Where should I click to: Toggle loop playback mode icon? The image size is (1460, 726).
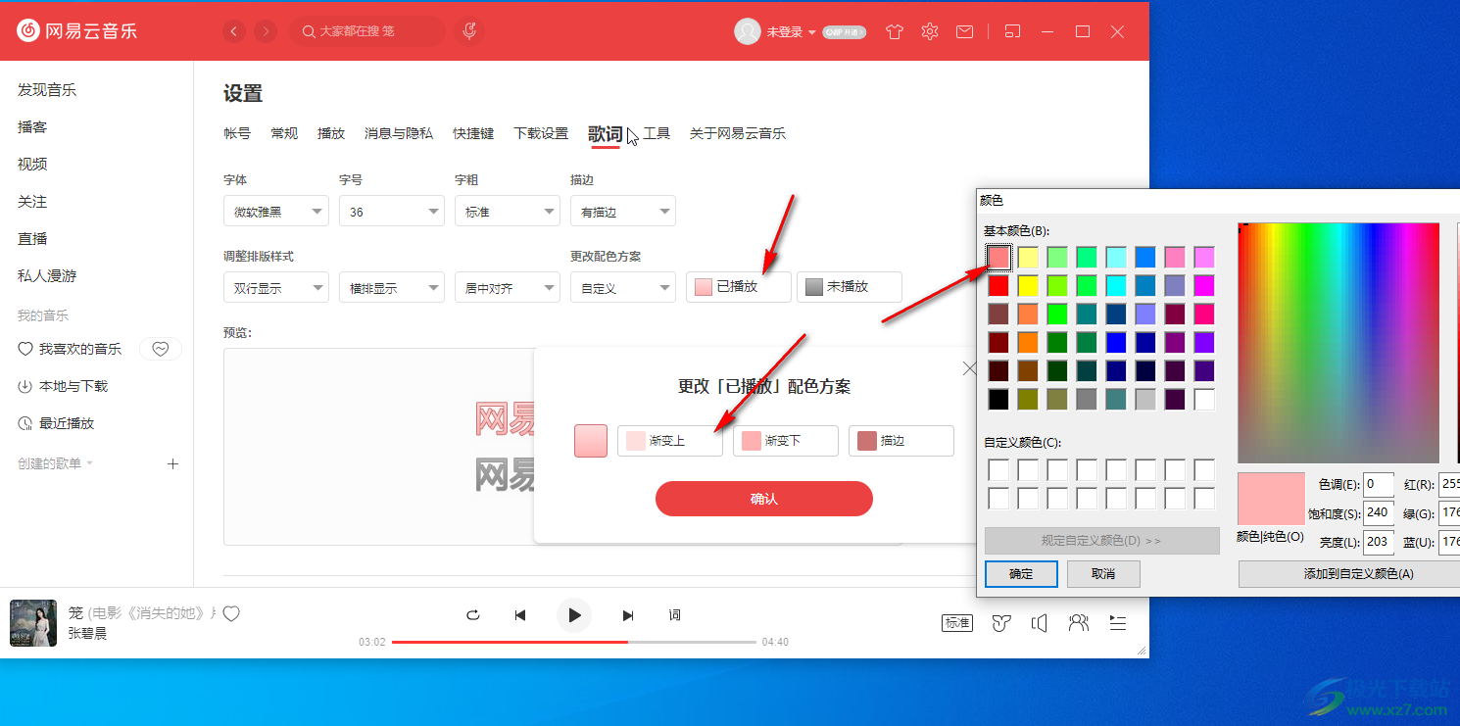473,615
